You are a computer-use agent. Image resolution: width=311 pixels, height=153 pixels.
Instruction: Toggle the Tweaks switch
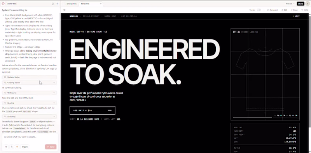tap(259, 10)
